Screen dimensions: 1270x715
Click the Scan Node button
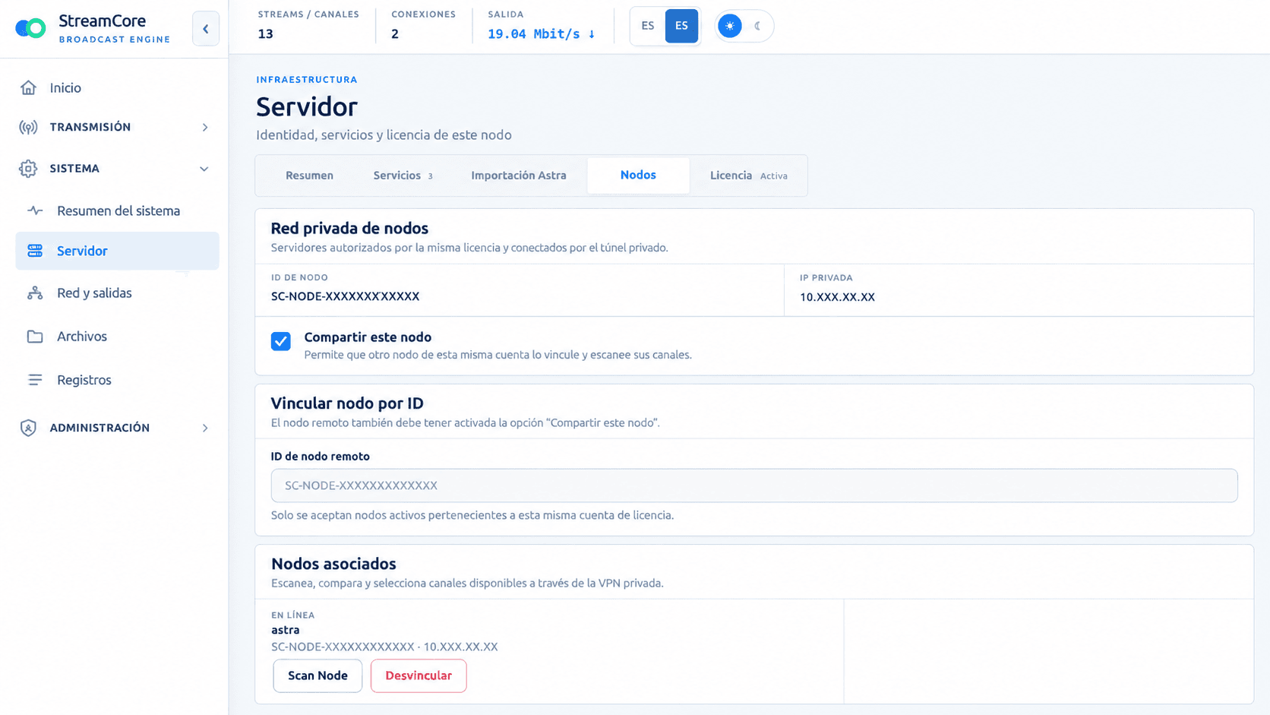[317, 675]
